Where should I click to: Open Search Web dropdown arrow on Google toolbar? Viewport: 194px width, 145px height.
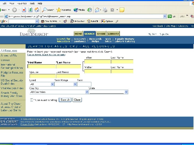click(x=60, y=21)
